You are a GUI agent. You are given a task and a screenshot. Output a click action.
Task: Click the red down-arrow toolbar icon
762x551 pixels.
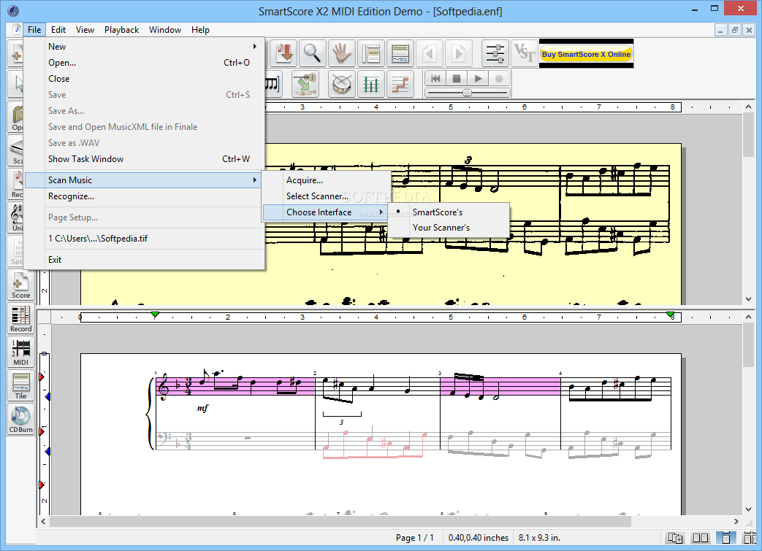(283, 53)
